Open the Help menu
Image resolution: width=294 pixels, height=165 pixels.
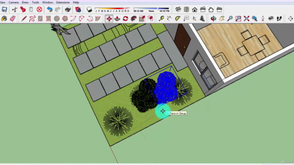point(76,2)
